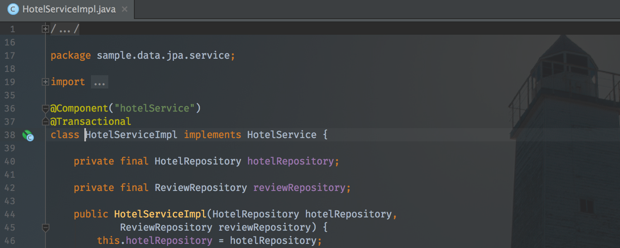
Task: Click the import keyword
Action: (x=68, y=82)
